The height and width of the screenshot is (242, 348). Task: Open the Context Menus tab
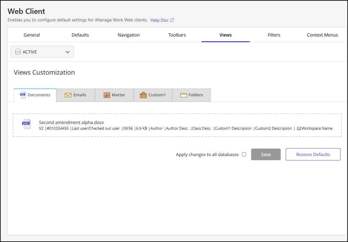(x=322, y=35)
